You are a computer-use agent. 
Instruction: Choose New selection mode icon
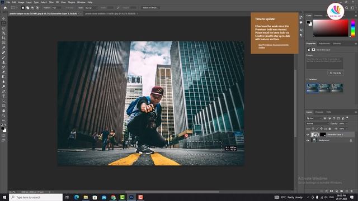coord(23,8)
